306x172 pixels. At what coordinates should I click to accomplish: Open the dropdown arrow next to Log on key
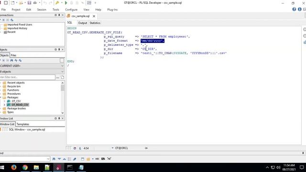[62, 3]
